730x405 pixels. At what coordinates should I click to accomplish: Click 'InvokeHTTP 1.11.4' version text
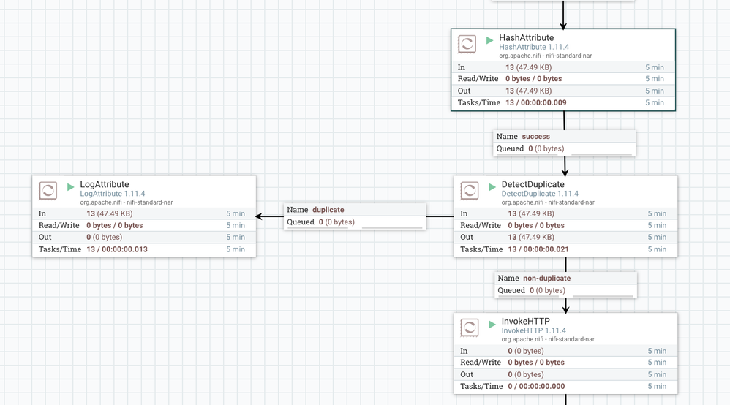(533, 330)
